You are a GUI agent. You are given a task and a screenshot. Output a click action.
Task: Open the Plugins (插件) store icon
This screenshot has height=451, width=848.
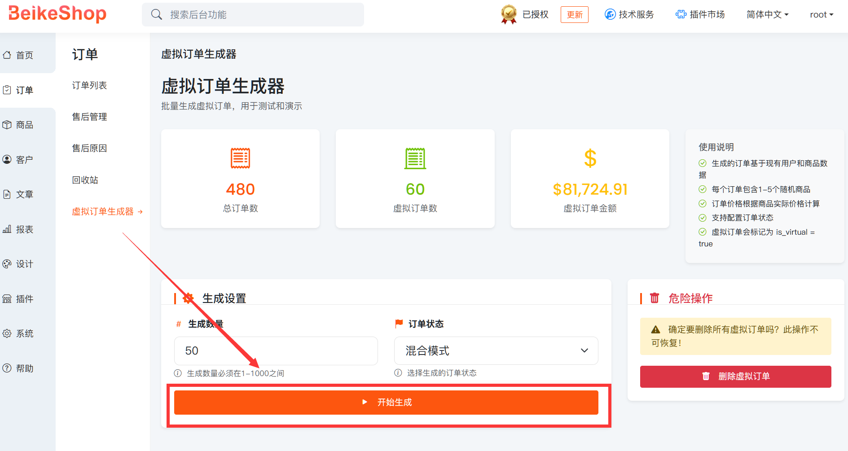pos(7,299)
